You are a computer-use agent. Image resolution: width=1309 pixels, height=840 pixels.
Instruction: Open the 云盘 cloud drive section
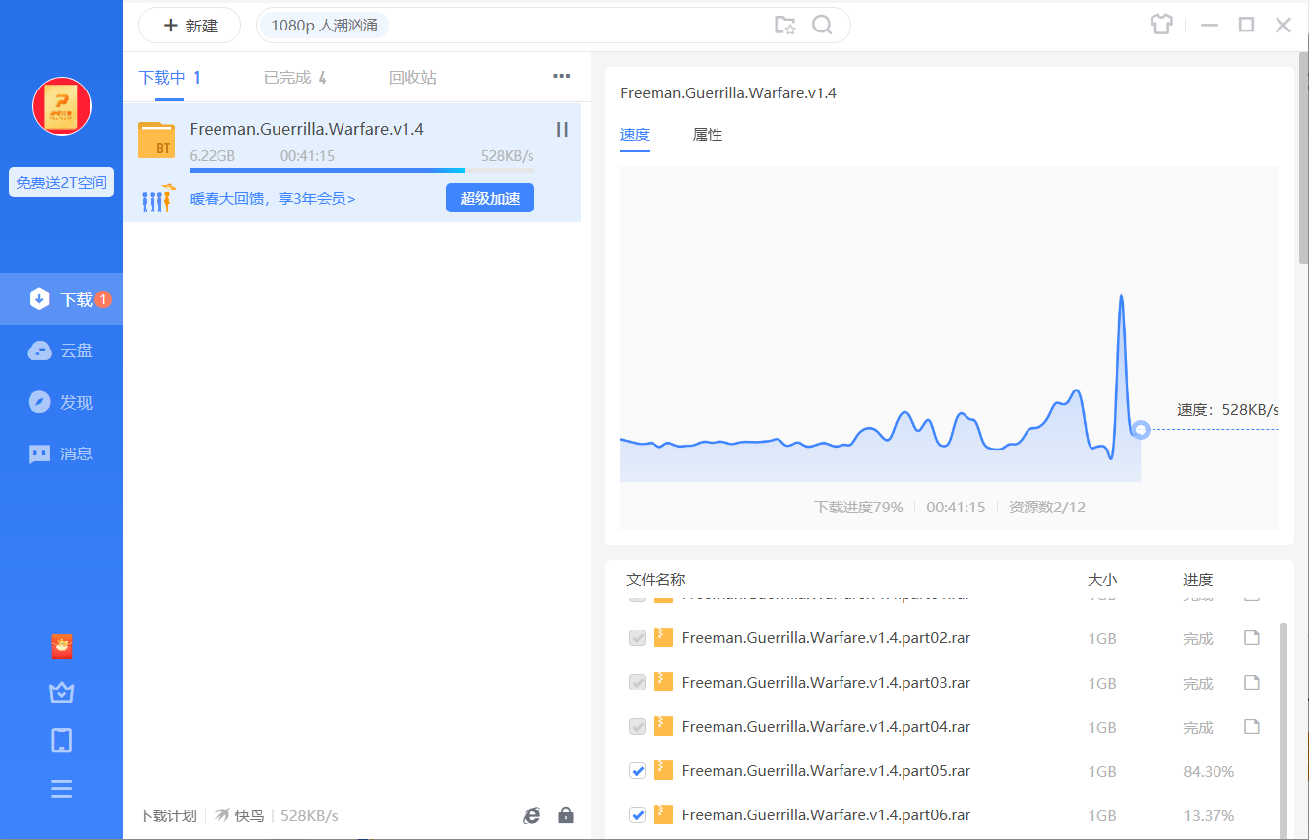tap(61, 351)
